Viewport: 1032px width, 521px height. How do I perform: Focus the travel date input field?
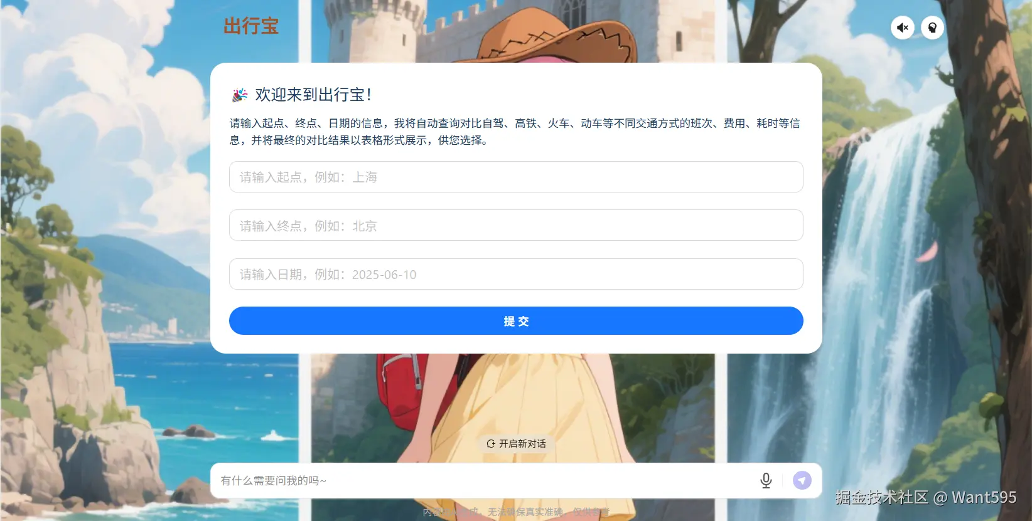click(516, 274)
